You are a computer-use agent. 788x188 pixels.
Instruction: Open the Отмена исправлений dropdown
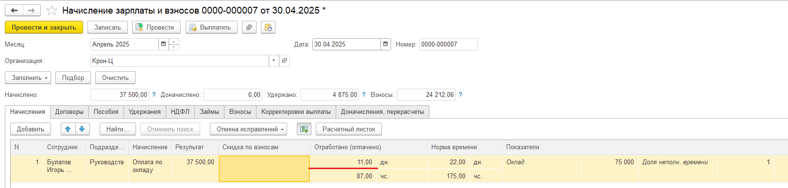(x=248, y=129)
